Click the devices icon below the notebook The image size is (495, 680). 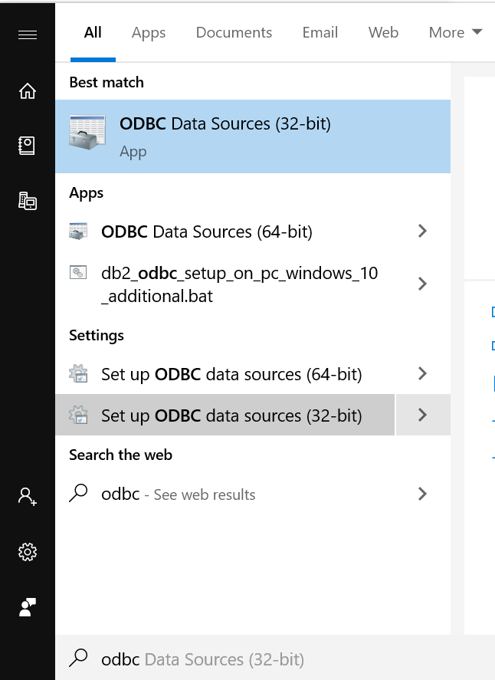pos(28,201)
